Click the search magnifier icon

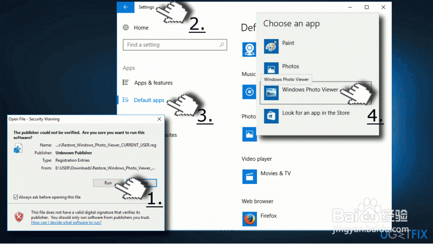[221, 45]
